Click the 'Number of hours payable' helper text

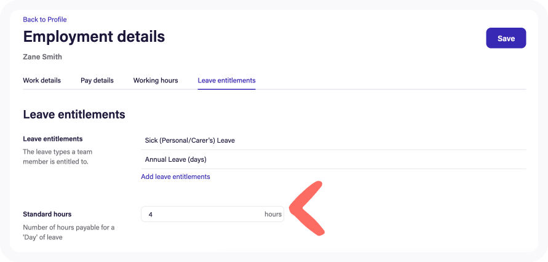tap(68, 232)
